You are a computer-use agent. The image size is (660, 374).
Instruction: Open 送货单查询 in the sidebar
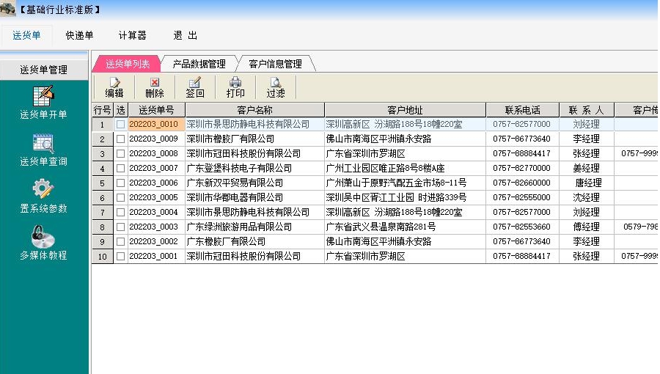tap(43, 150)
